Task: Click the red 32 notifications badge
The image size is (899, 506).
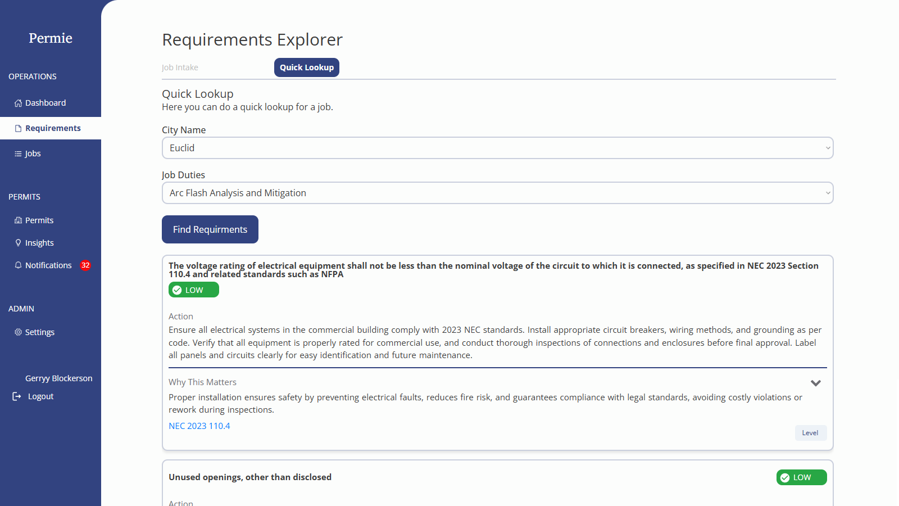Action: (x=85, y=265)
